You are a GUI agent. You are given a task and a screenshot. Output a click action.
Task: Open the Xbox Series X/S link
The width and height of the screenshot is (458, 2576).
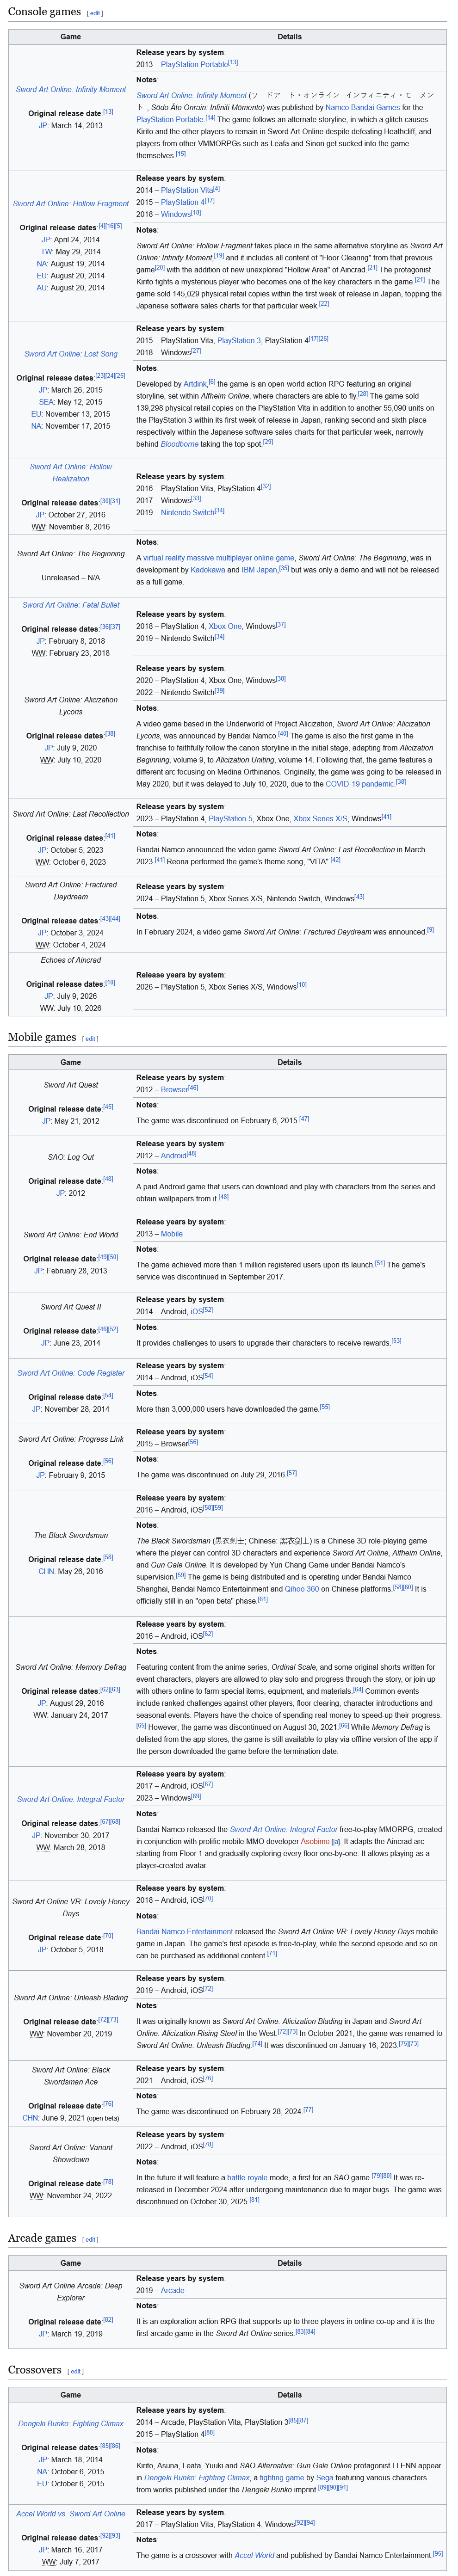pyautogui.click(x=321, y=818)
